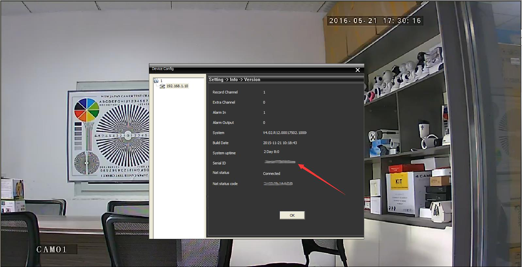Image resolution: width=522 pixels, height=267 pixels.
Task: Click the System firmware version value
Action: click(x=285, y=133)
